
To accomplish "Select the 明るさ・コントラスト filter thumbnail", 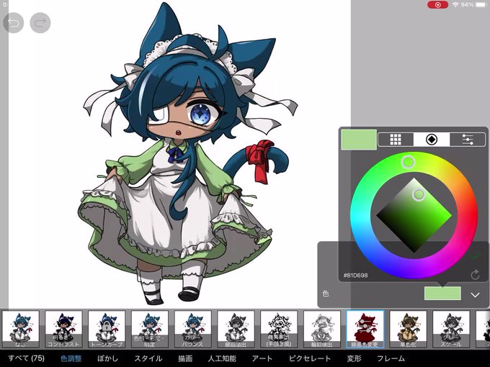I will coord(63,329).
